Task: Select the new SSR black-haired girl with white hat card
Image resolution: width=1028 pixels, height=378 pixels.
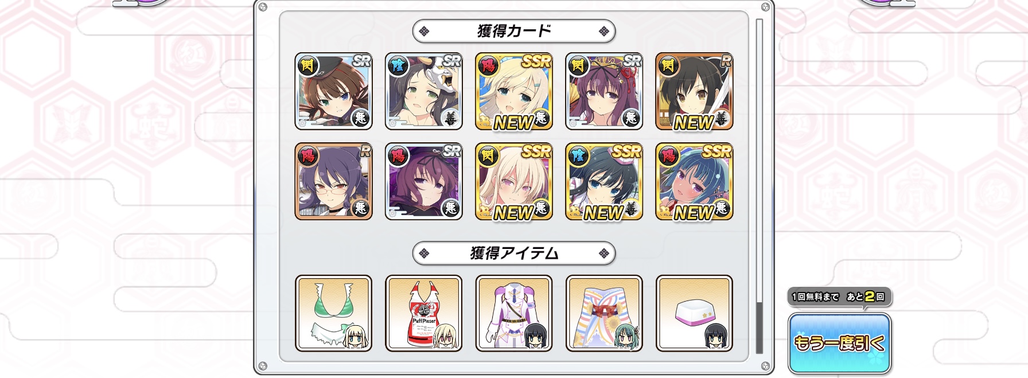Action: click(604, 181)
